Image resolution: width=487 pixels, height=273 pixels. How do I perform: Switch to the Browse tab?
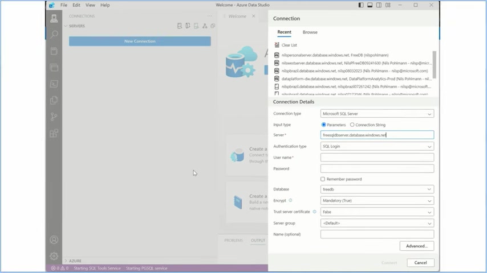[x=310, y=32]
